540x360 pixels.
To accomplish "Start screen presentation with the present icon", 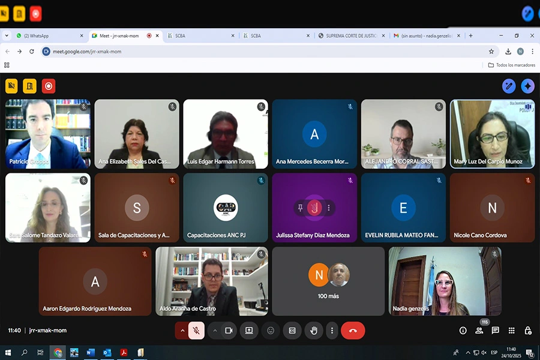I will (x=249, y=331).
